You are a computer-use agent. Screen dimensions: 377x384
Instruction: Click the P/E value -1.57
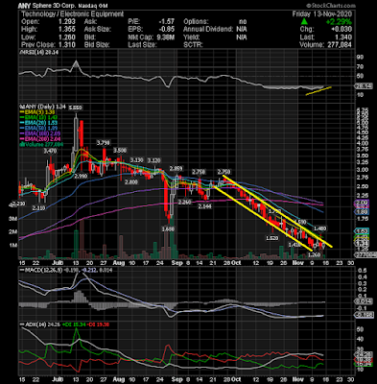click(x=167, y=22)
